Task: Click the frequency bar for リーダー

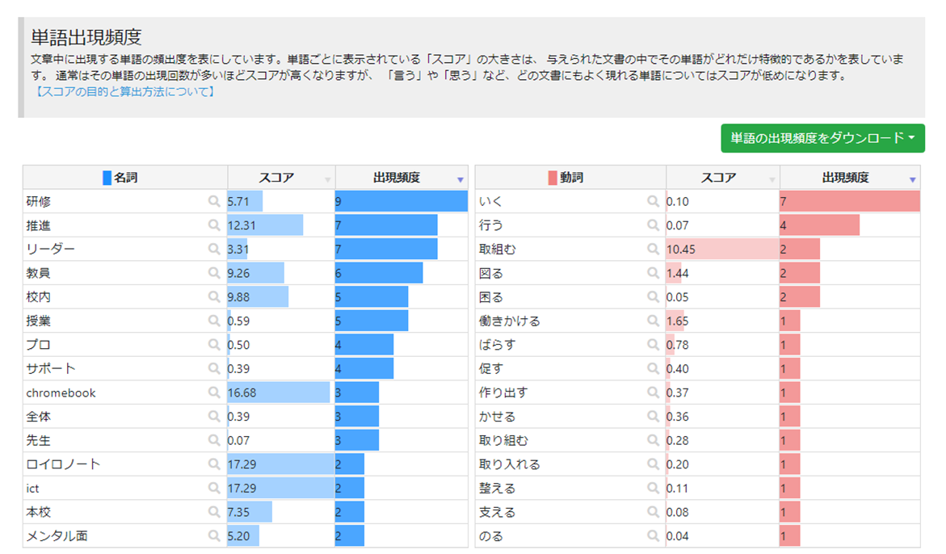Action: click(386, 249)
